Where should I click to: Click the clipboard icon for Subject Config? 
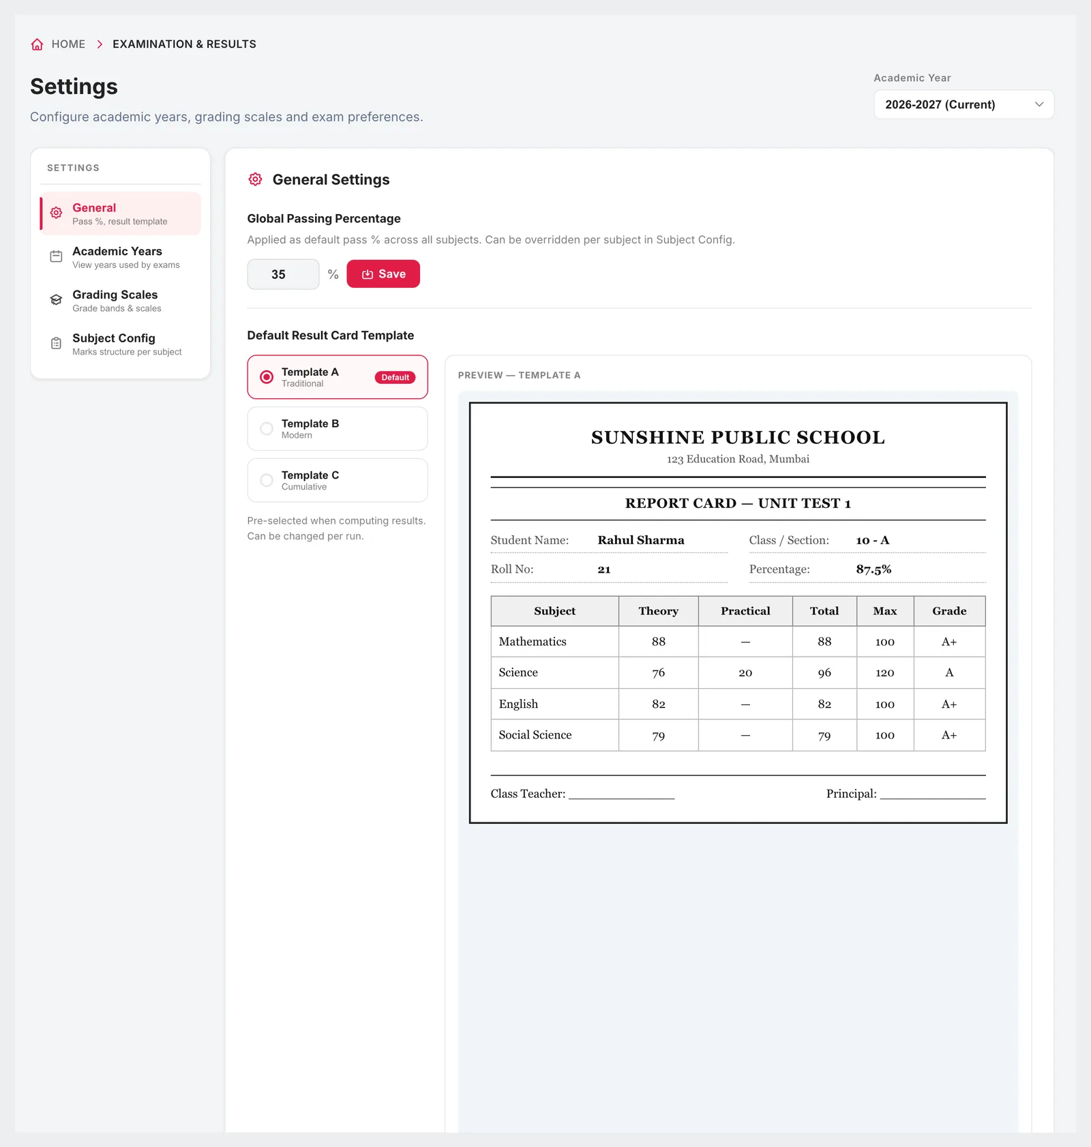(57, 344)
